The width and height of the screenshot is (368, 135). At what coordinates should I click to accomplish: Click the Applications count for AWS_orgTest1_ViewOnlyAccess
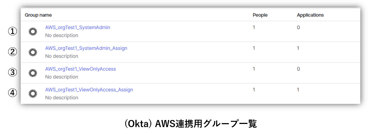[298, 69]
